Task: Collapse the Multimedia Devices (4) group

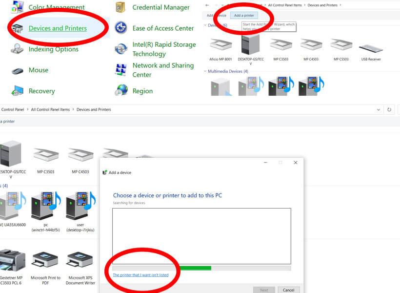Action: pos(205,71)
